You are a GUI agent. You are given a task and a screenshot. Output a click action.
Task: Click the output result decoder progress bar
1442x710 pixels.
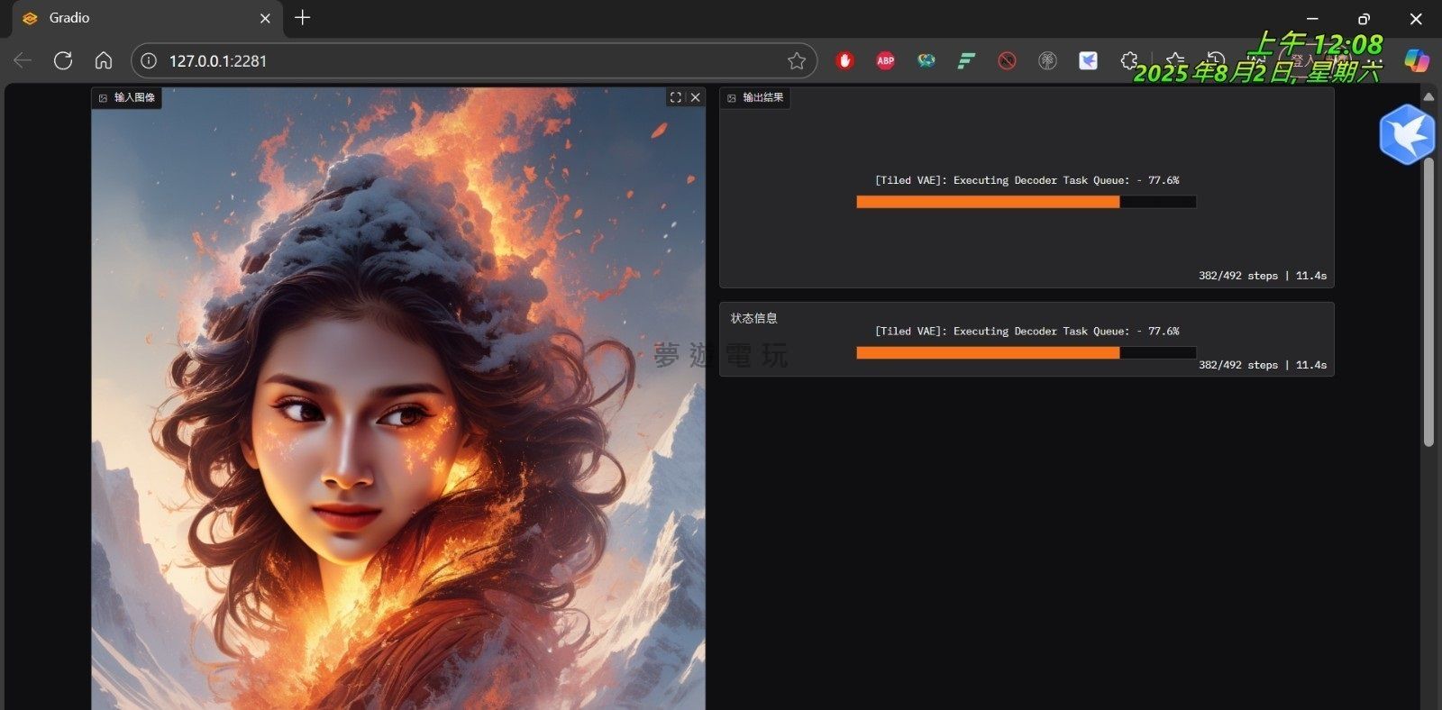(x=1026, y=203)
